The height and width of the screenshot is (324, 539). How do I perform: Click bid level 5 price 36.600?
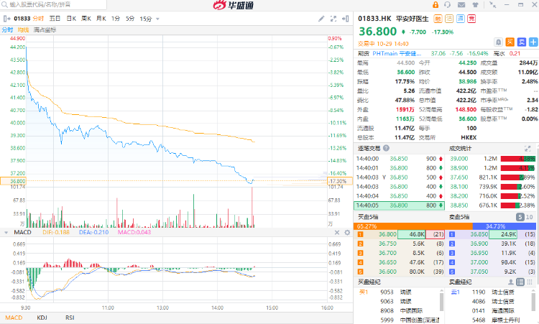coord(387,272)
